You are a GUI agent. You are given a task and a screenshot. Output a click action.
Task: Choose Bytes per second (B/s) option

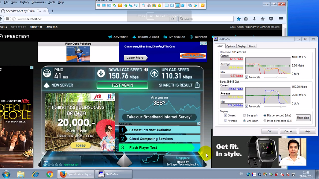[265, 121]
